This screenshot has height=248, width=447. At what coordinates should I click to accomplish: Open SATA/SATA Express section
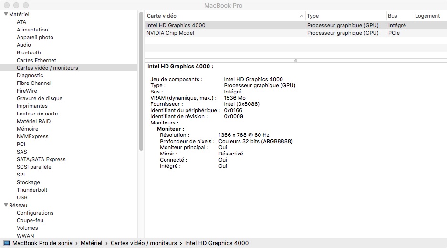click(x=41, y=159)
